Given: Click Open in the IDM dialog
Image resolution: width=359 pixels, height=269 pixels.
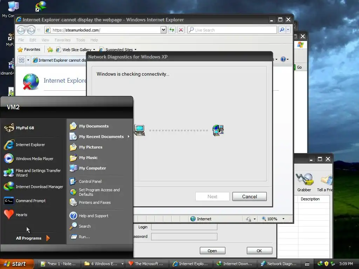Looking at the screenshot, I should (x=212, y=251).
